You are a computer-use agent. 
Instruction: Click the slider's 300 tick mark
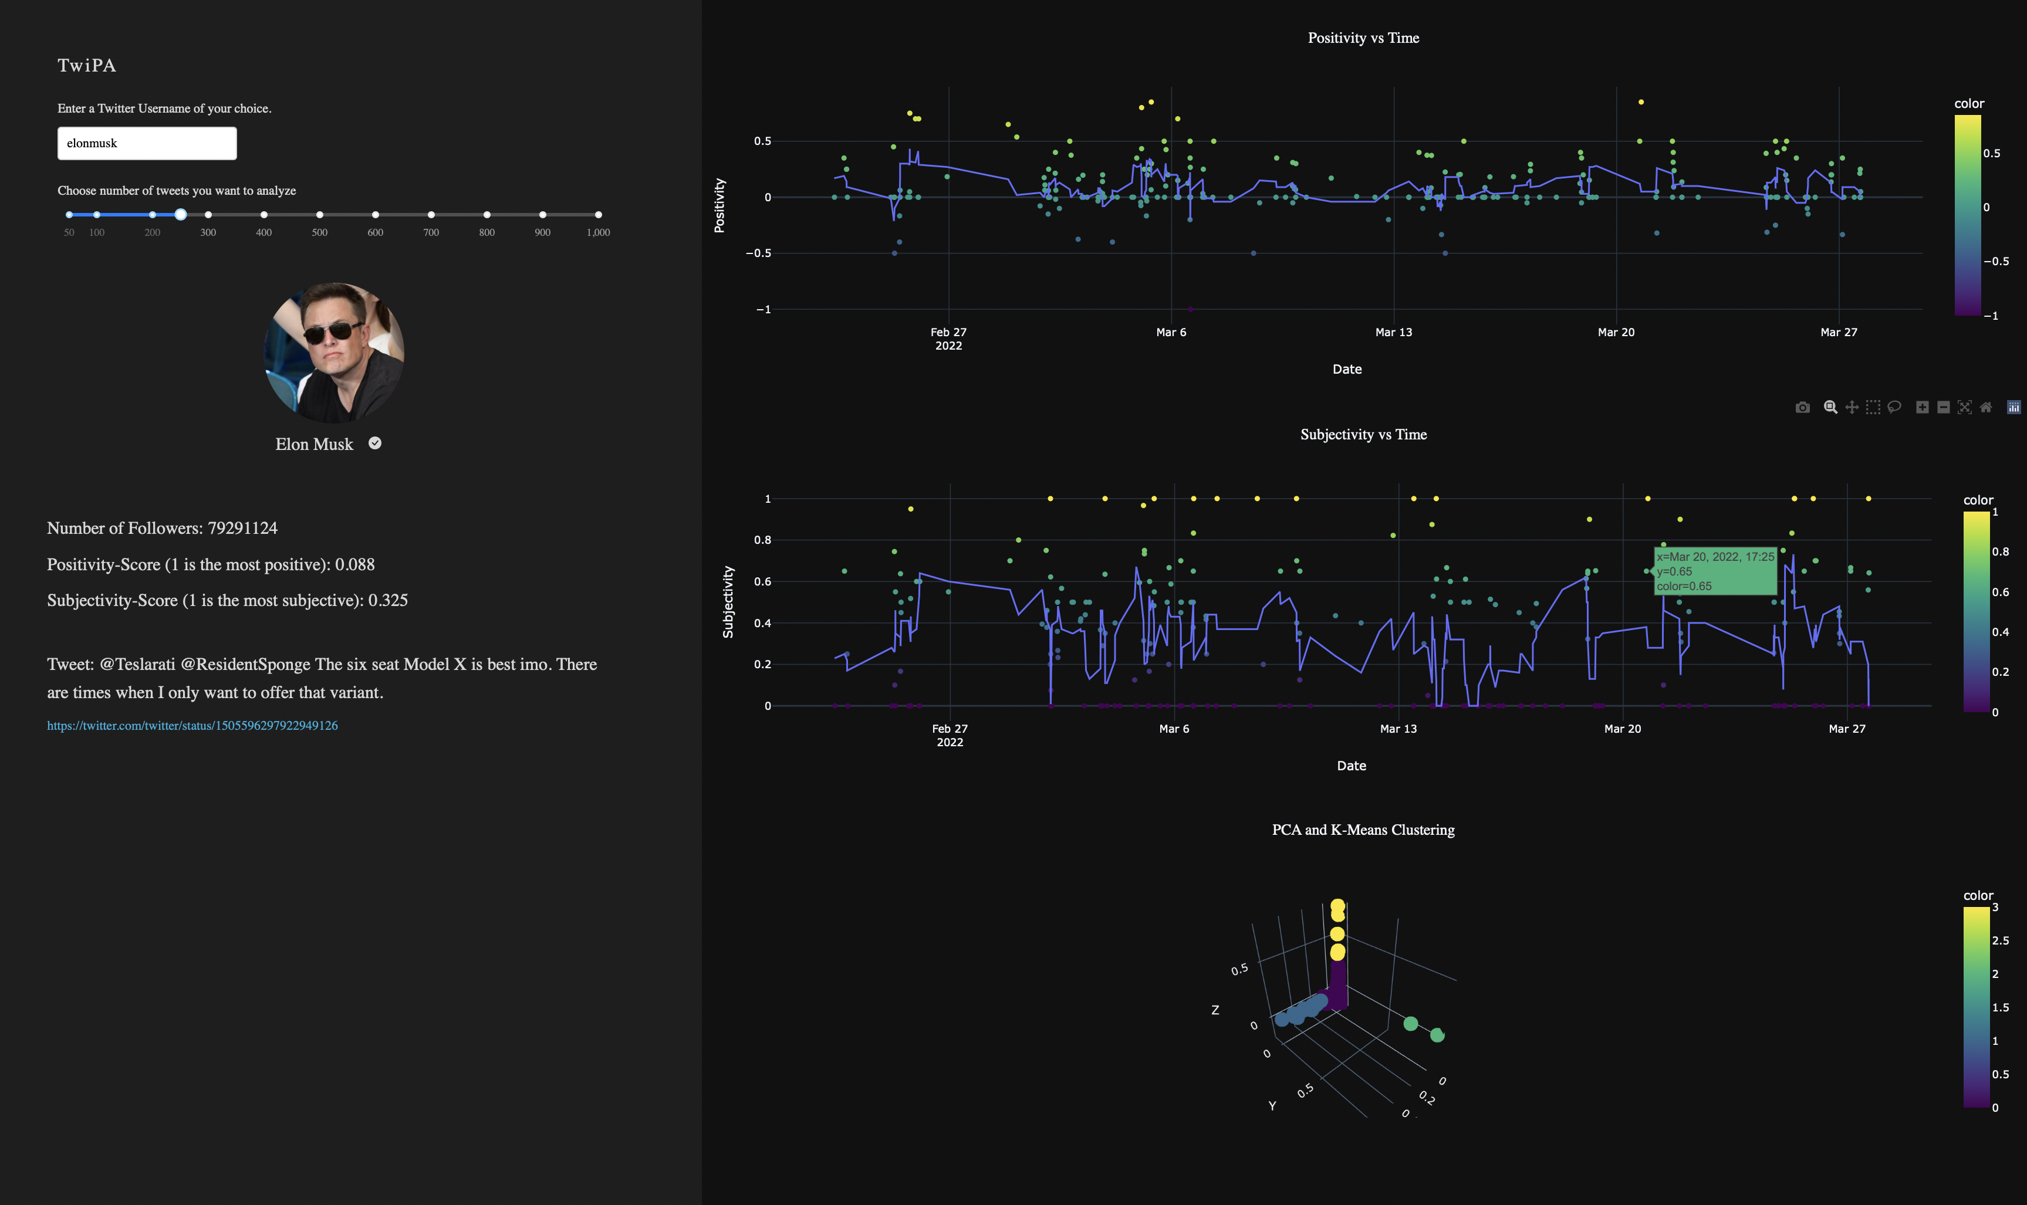[x=209, y=215]
